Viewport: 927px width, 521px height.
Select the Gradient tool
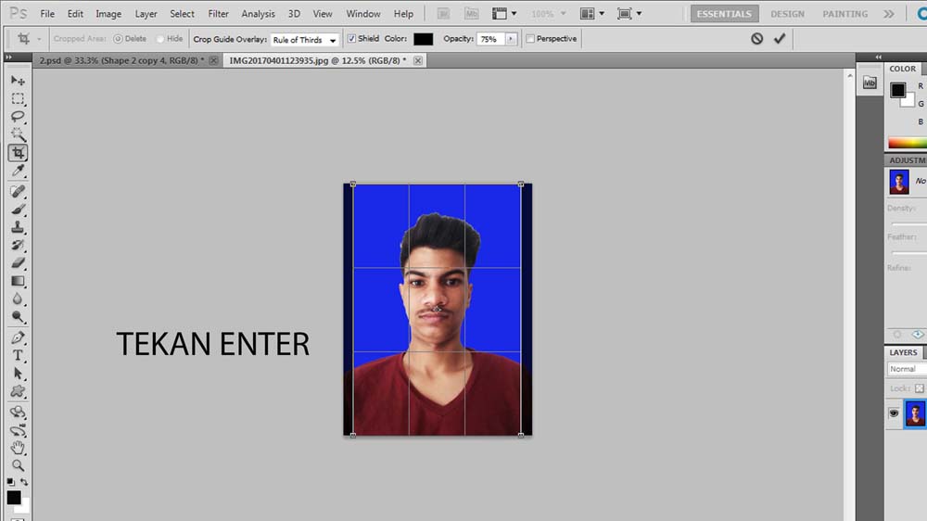coord(18,281)
